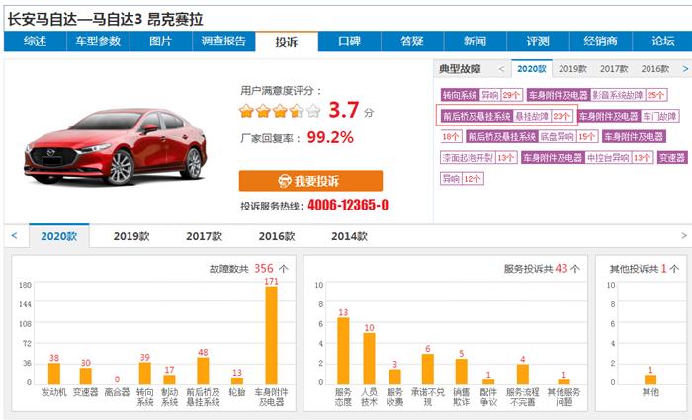Select 2019款 in the 典型故障 panel
Screen dimensions: 692x420
click(x=572, y=69)
